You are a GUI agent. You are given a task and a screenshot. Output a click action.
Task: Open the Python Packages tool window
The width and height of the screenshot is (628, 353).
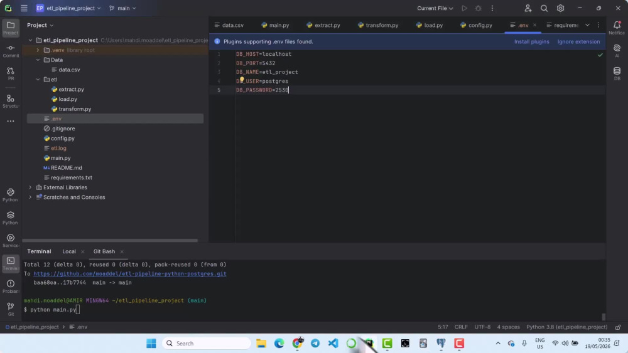11,218
